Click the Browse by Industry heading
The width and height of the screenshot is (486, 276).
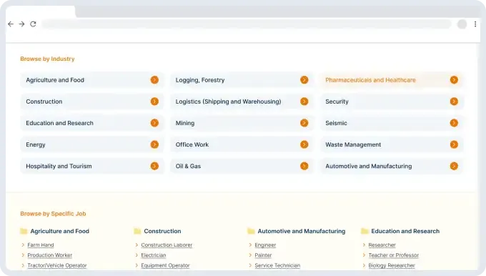pyautogui.click(x=47, y=59)
